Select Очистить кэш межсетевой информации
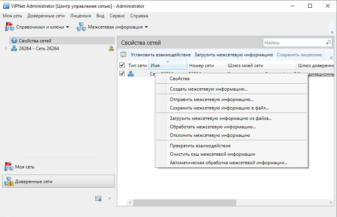This screenshot has width=337, height=217. pyautogui.click(x=231, y=154)
